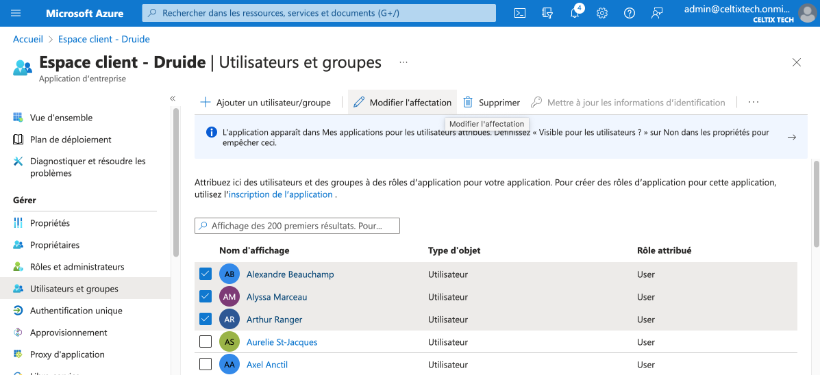Sort by Rôle attribué column header
The image size is (820, 375).
pyautogui.click(x=664, y=250)
